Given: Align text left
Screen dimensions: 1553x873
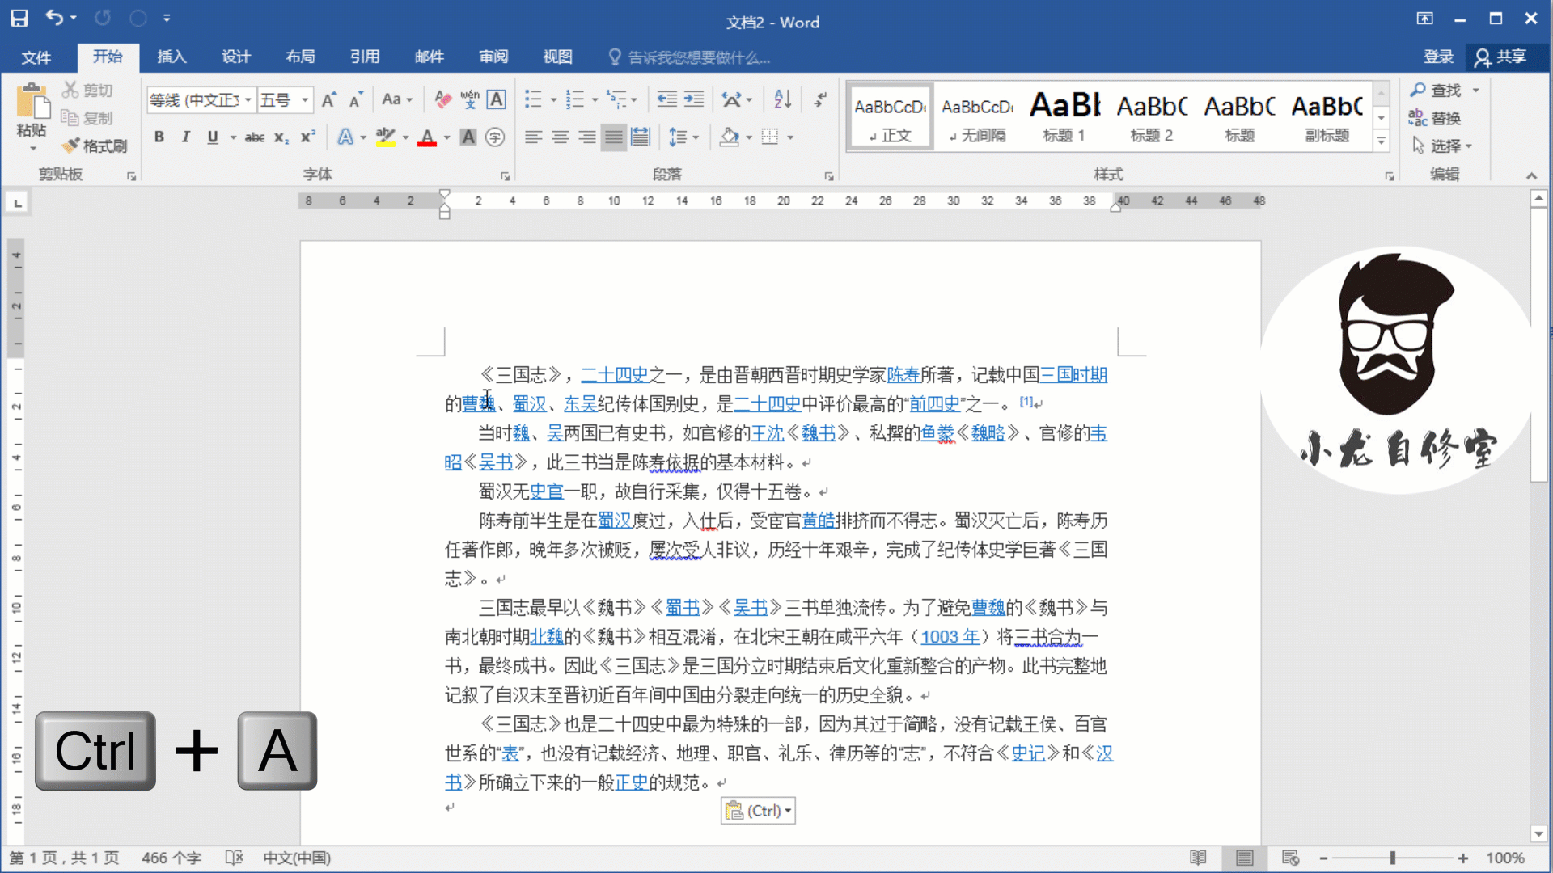Looking at the screenshot, I should [x=533, y=137].
